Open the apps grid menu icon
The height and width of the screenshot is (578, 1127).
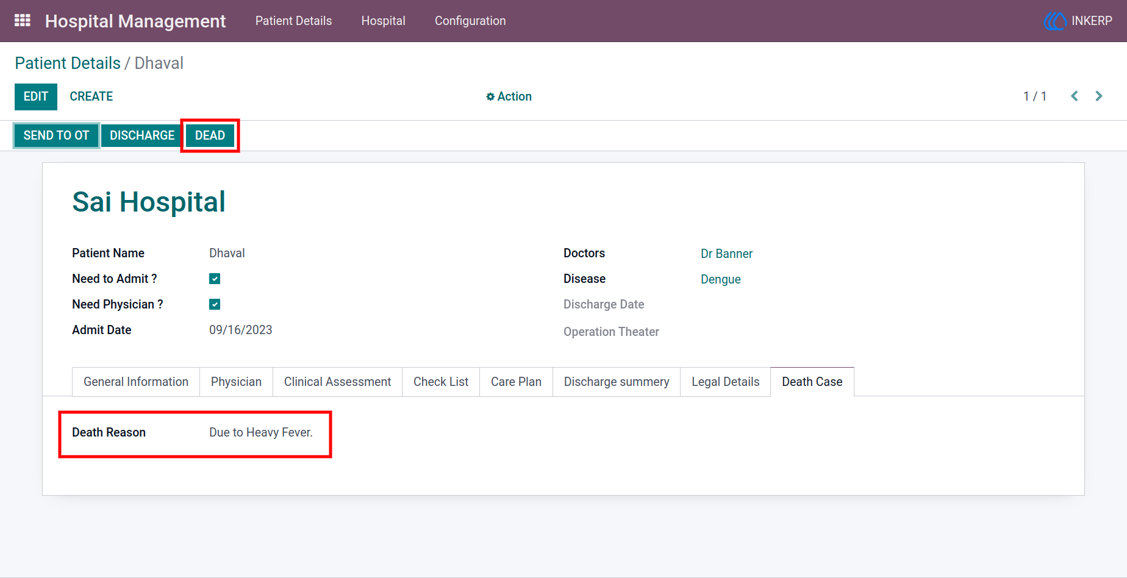point(23,21)
